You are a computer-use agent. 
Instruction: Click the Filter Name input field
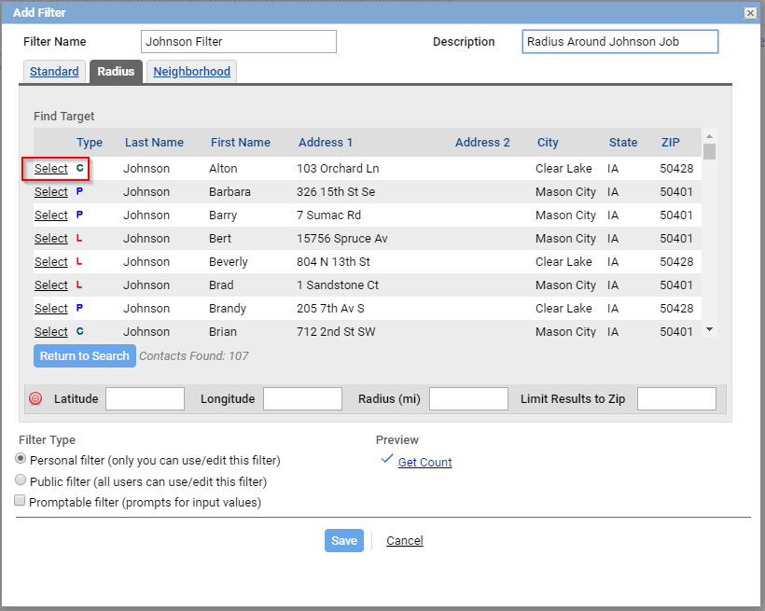coord(239,41)
